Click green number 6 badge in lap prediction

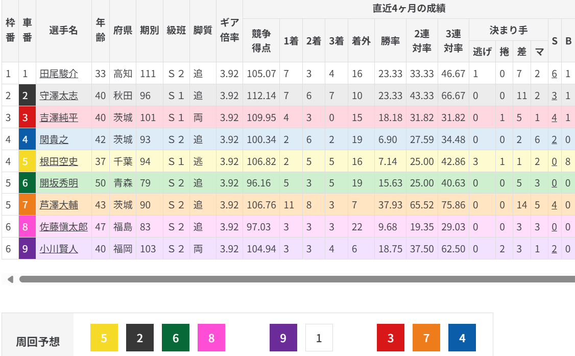pos(176,338)
